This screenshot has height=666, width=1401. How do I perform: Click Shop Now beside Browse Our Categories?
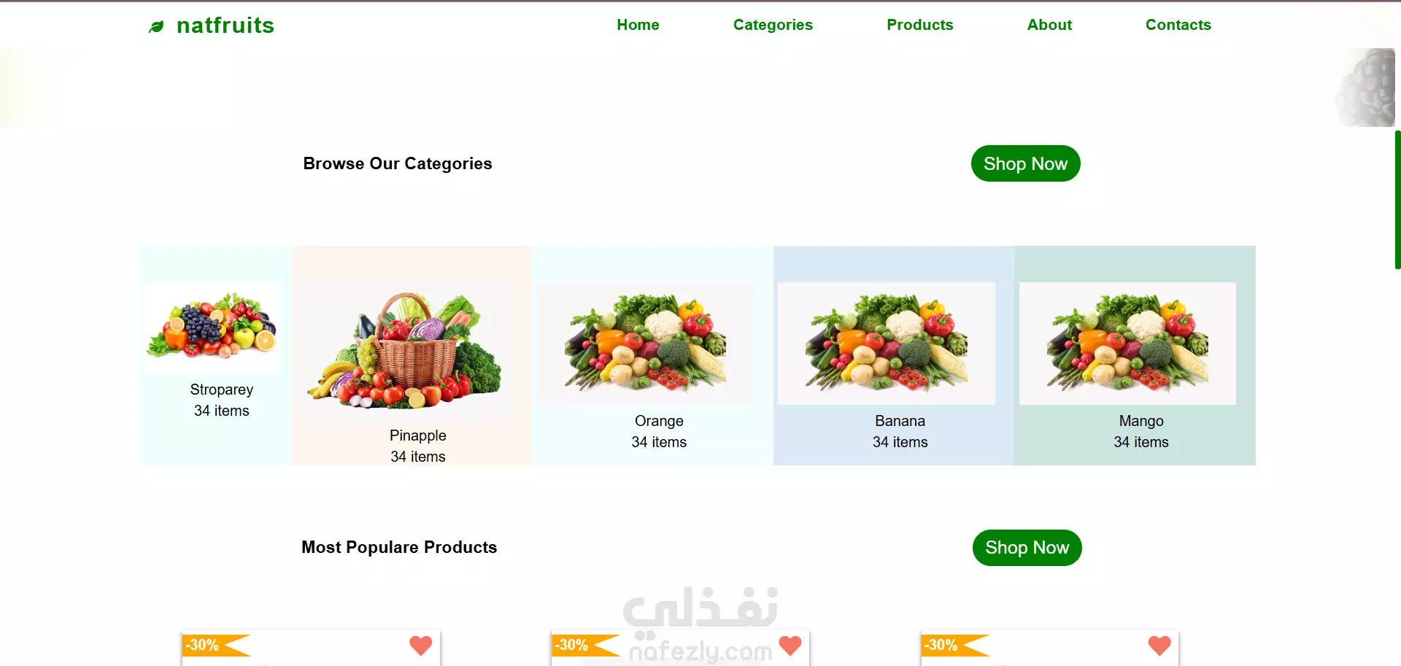[1025, 163]
